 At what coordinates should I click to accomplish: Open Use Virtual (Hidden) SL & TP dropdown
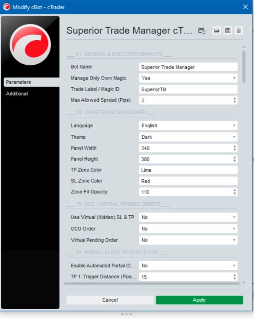188,217
